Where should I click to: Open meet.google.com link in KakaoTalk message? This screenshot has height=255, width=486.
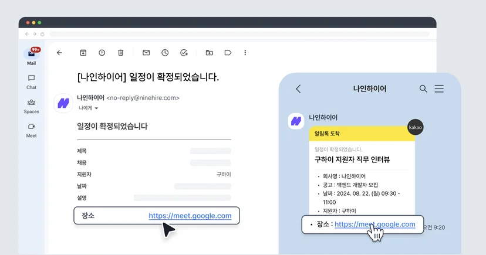coord(374,225)
